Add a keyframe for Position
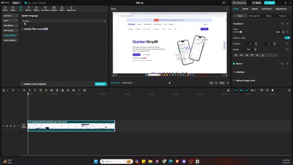The height and width of the screenshot is (165, 293). (x=288, y=44)
